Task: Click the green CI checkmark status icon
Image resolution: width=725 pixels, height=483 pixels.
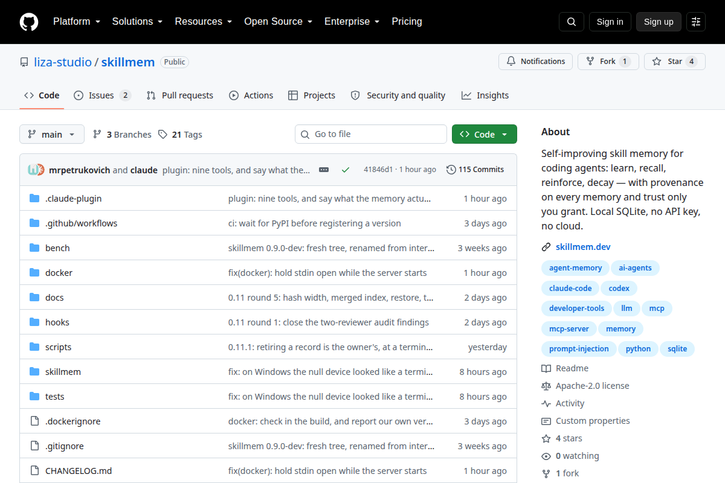Action: [x=346, y=170]
